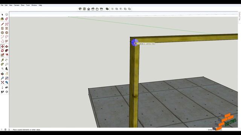The width and height of the screenshot is (241, 135).
Task: Select the Paint Bucket tool
Action: (x=2, y=19)
